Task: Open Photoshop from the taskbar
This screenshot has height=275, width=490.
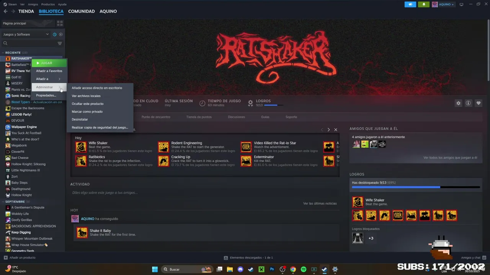Action: tap(272, 269)
